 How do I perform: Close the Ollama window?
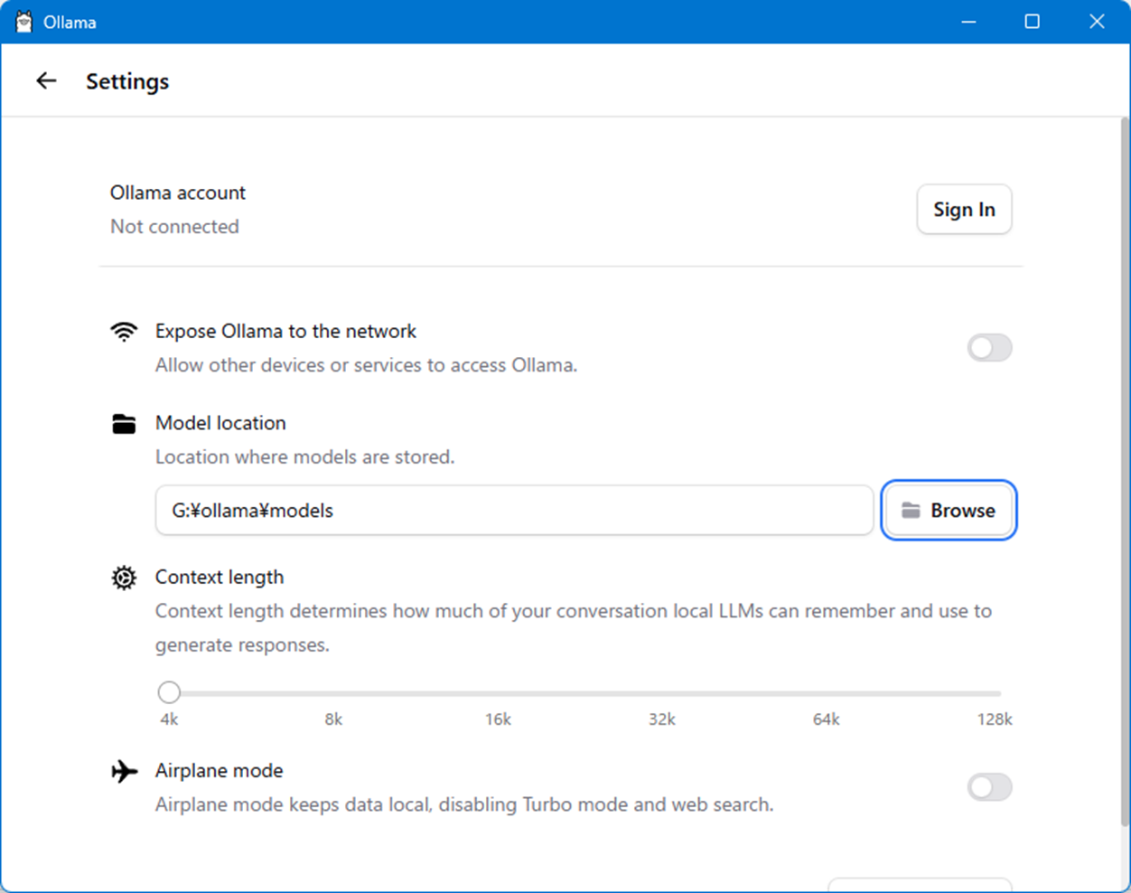[1097, 22]
